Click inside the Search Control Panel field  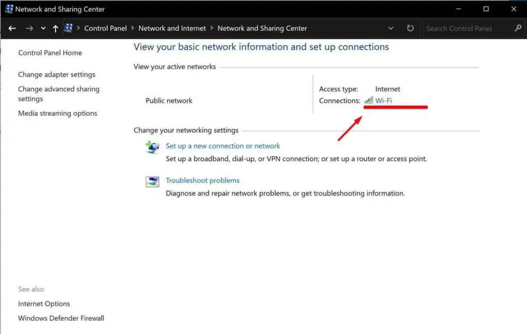pos(463,28)
